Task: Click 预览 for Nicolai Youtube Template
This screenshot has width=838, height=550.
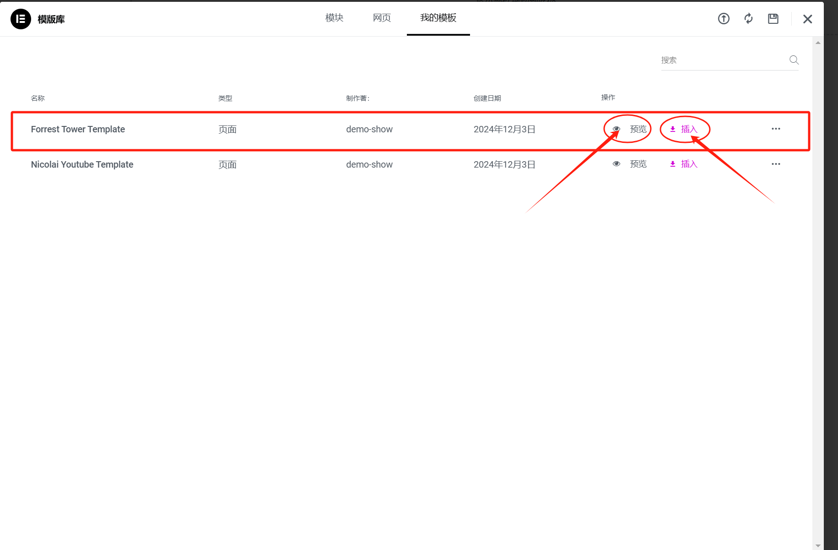Action: click(x=638, y=163)
